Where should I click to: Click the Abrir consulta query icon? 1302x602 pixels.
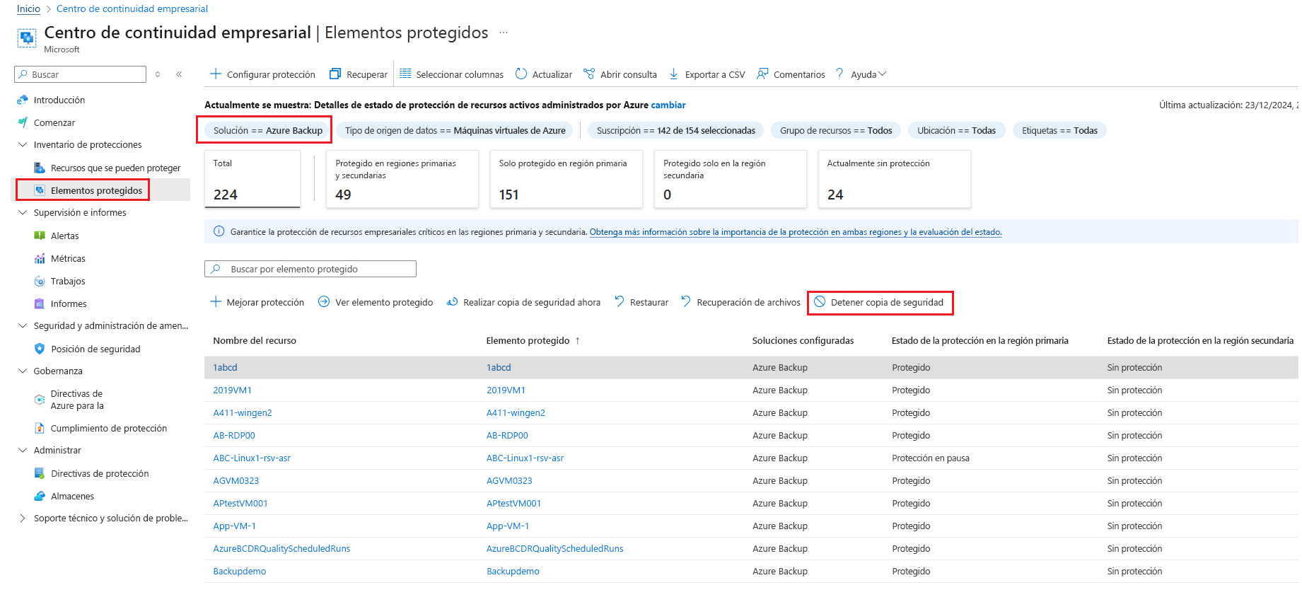pyautogui.click(x=589, y=74)
